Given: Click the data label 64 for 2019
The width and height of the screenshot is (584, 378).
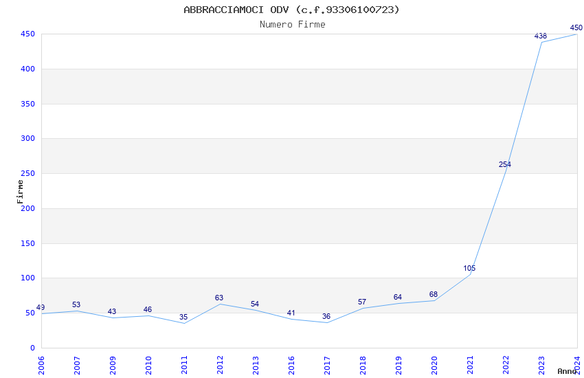Looking at the screenshot, I should [x=398, y=297].
